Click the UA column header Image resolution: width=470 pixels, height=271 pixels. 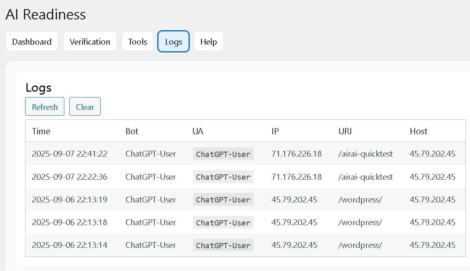click(x=198, y=131)
